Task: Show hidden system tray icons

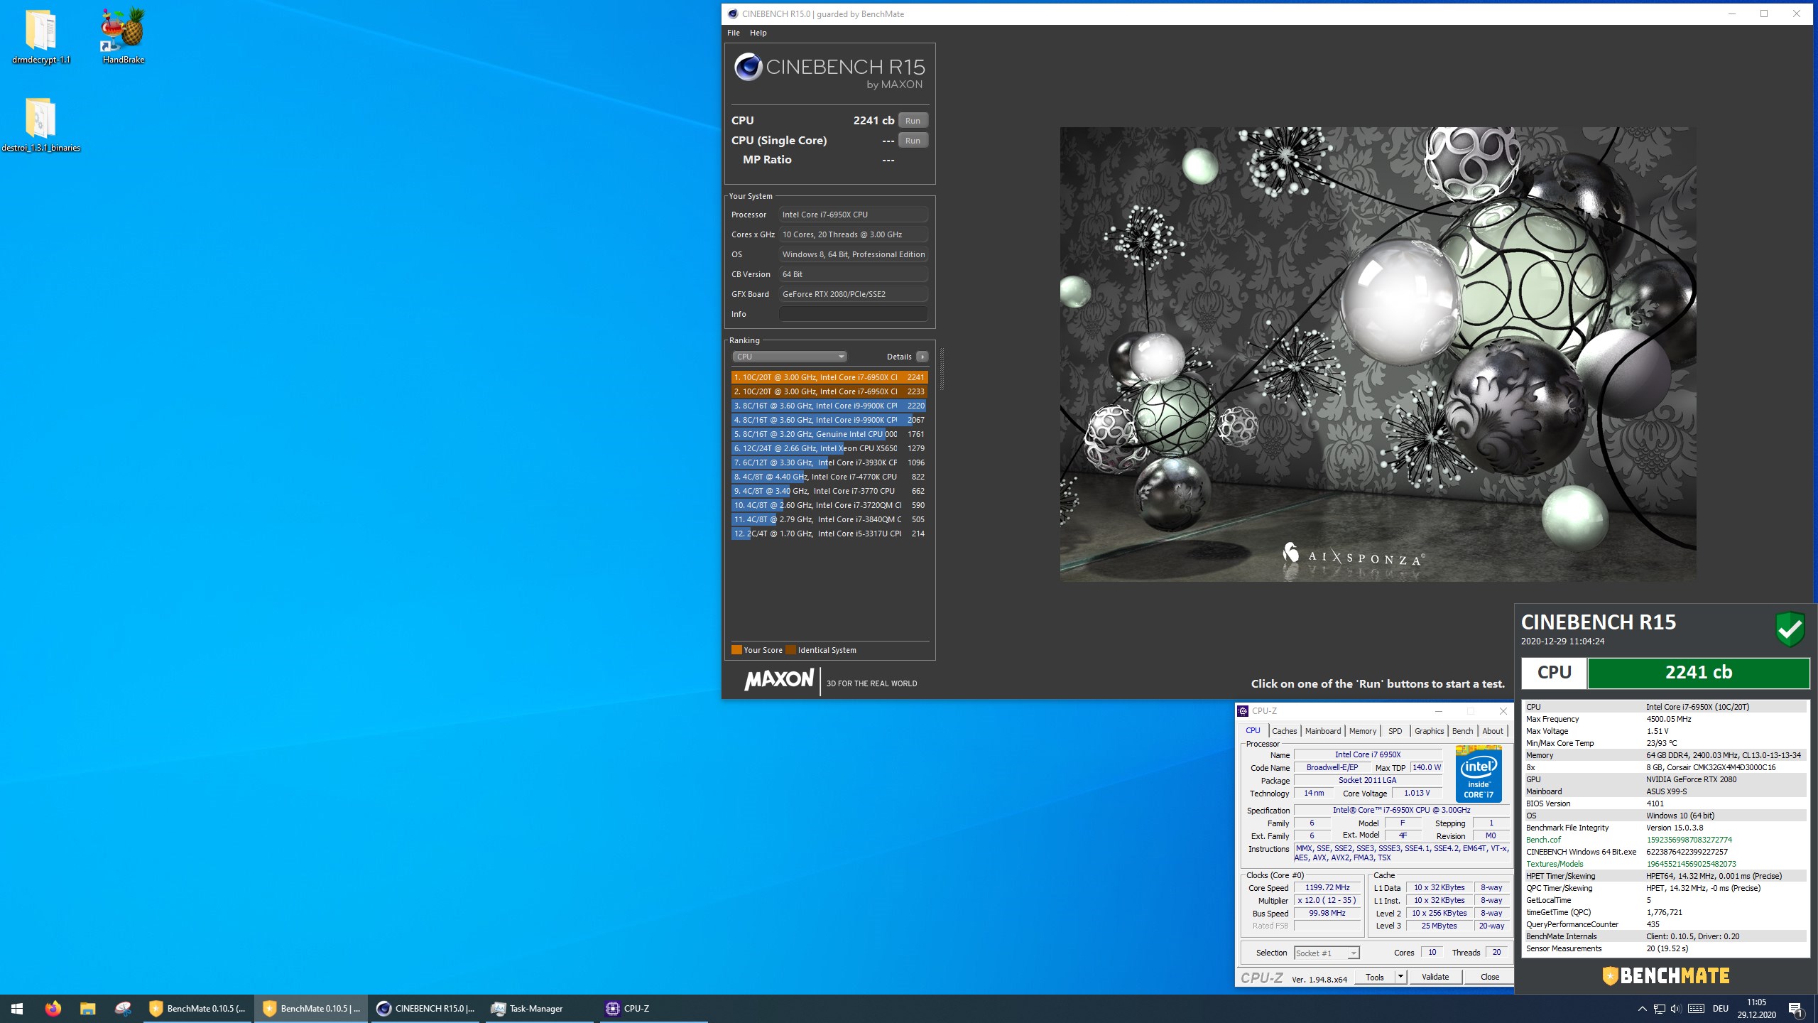Action: (1642, 1009)
